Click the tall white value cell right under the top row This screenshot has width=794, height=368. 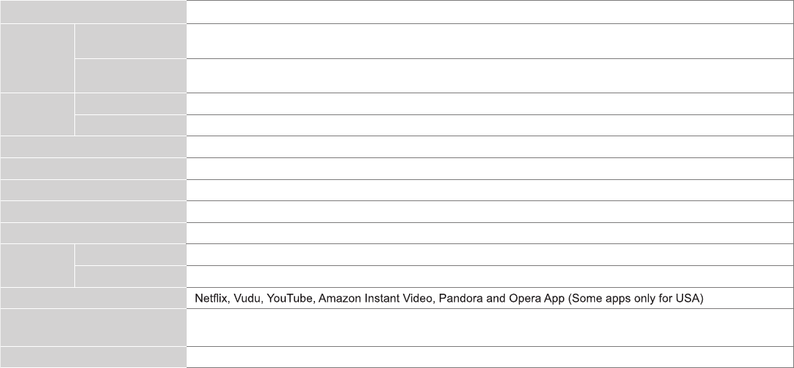489,41
